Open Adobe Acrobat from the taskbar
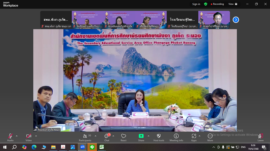Image resolution: width=270 pixels, height=151 pixels. click(x=63, y=147)
